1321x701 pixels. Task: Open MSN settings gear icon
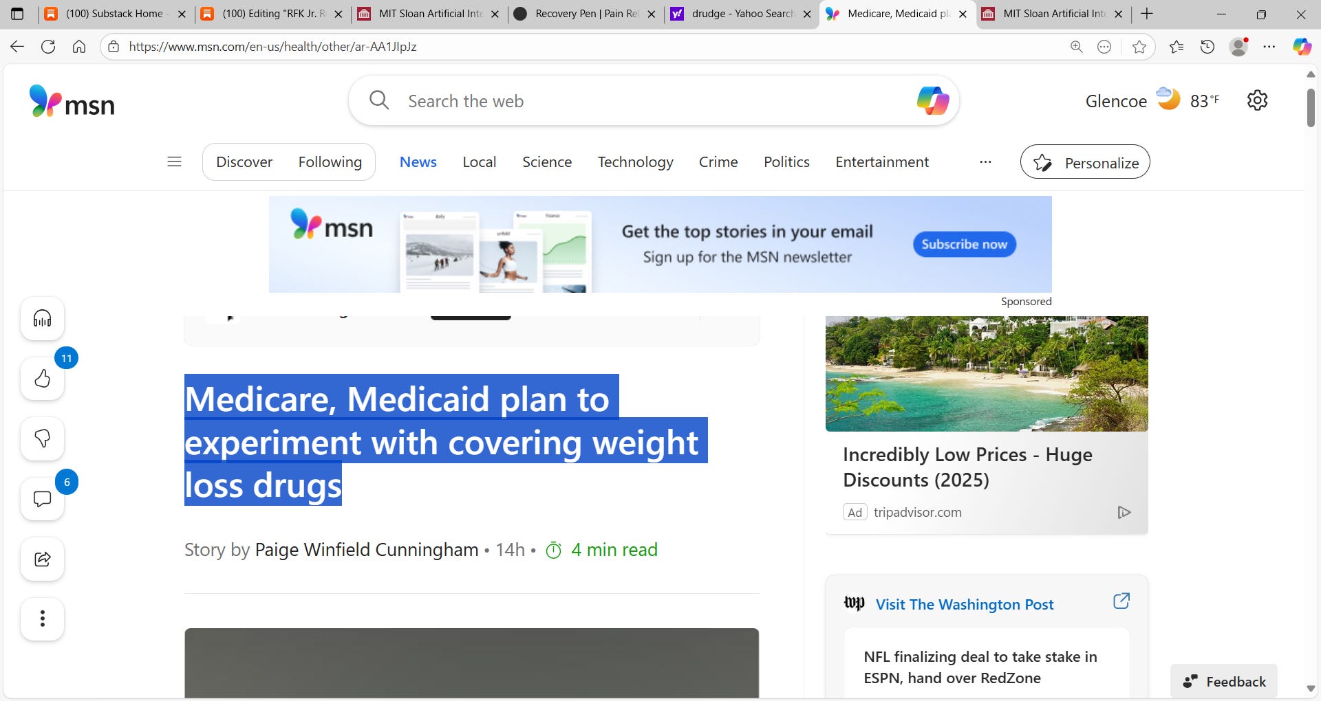point(1257,100)
